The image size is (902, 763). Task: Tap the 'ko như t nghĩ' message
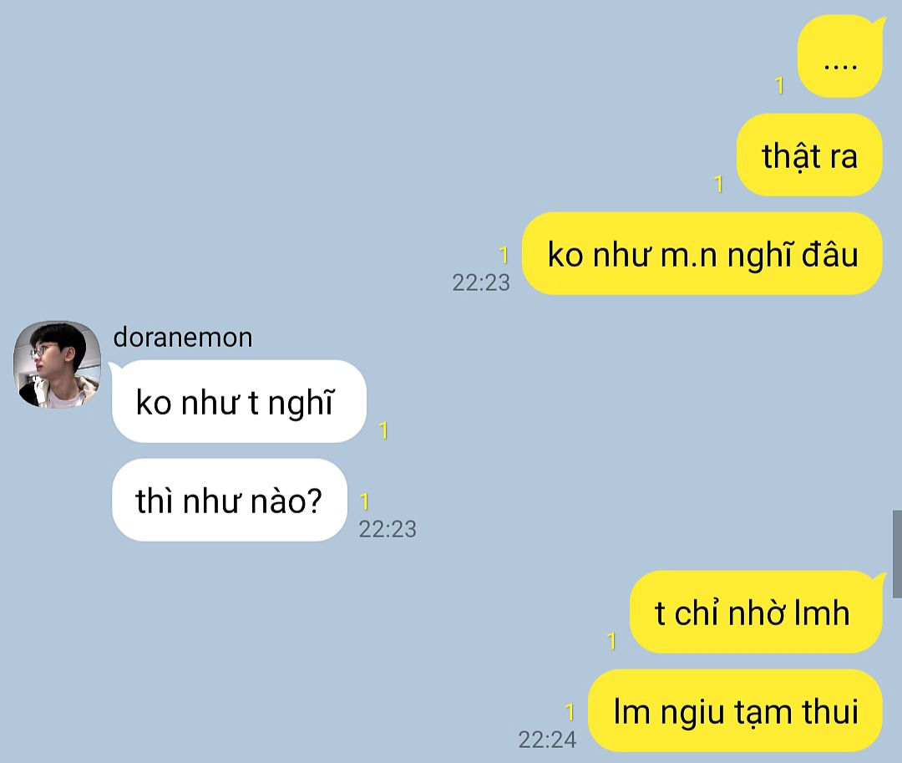[237, 401]
